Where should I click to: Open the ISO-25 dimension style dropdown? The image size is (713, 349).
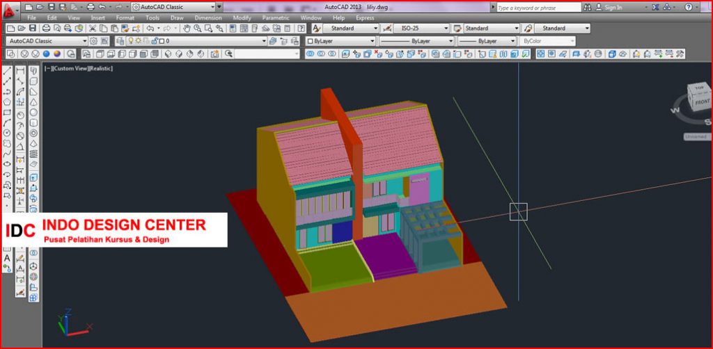[421, 29]
